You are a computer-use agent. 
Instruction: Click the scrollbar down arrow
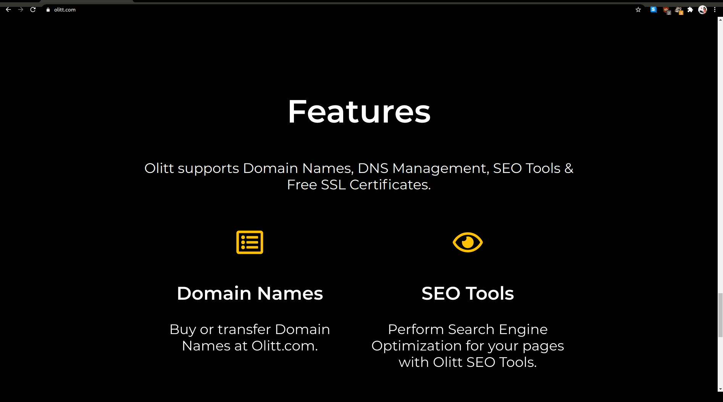pyautogui.click(x=720, y=389)
